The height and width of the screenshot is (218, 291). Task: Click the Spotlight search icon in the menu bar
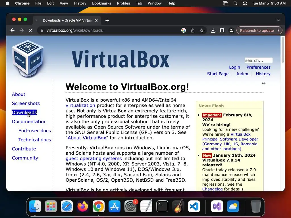(x=235, y=3)
